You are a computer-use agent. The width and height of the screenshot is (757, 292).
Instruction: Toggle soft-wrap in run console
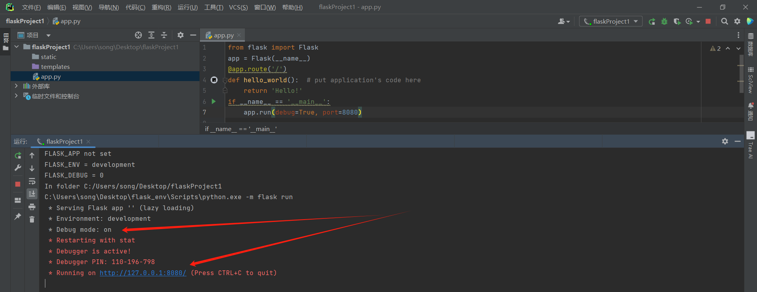pyautogui.click(x=32, y=181)
